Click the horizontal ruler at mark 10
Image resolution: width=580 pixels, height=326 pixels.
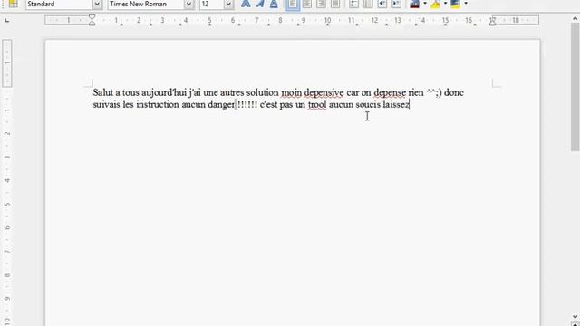[327, 20]
